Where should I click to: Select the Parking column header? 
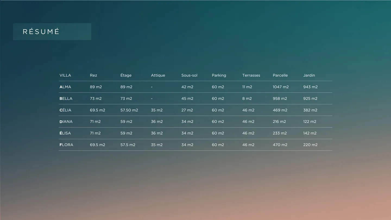click(219, 75)
